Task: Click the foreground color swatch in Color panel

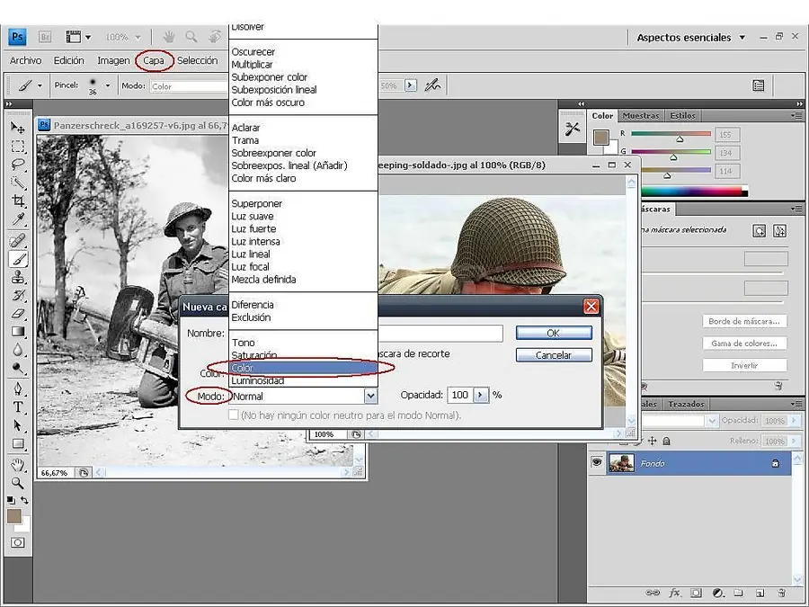Action: pyautogui.click(x=600, y=137)
